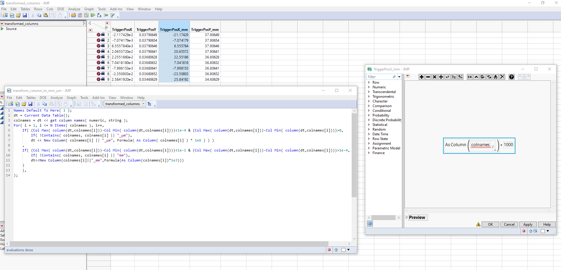Select the addition operator in the formula editor

tap(422, 77)
